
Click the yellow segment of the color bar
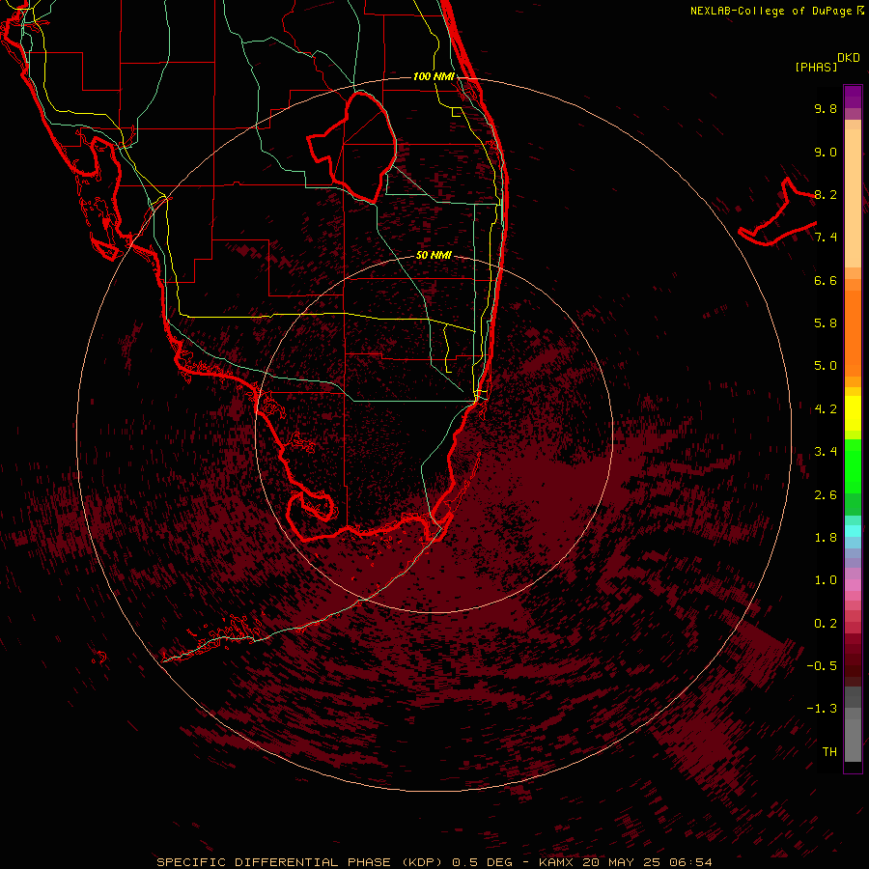click(853, 413)
